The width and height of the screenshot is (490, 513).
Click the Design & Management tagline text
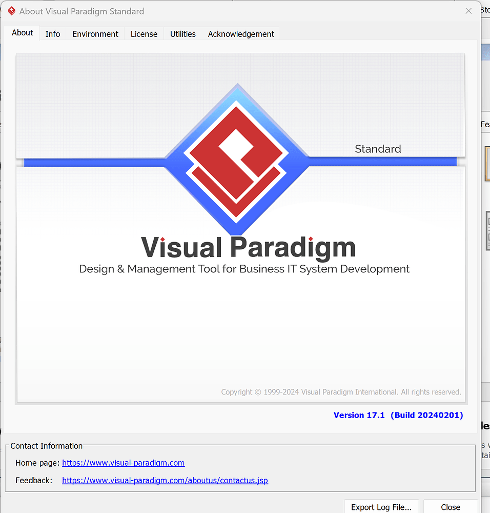click(x=244, y=269)
